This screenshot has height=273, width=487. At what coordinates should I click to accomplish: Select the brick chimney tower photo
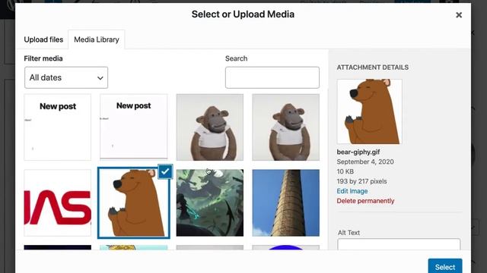coord(286,202)
